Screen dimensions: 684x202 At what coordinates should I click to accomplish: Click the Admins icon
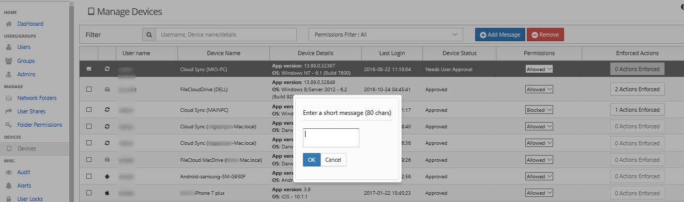pos(8,74)
